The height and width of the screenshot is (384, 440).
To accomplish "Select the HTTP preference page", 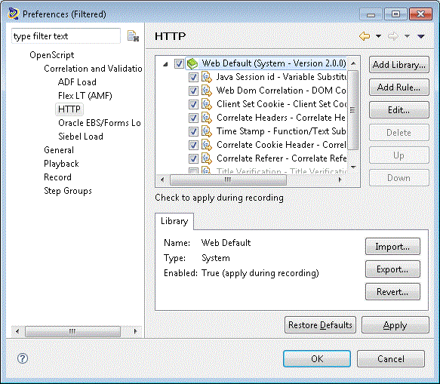I will (69, 109).
